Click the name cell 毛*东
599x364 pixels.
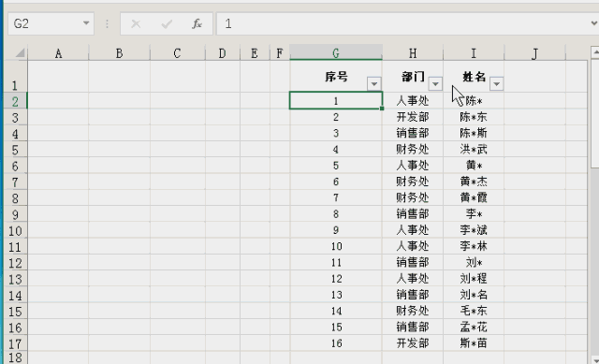tap(474, 311)
